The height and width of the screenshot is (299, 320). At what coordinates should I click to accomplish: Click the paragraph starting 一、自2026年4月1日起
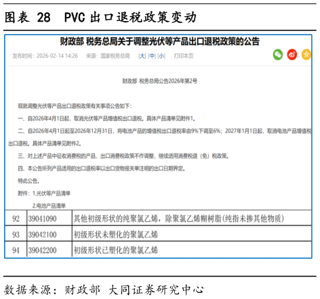pyautogui.click(x=107, y=118)
